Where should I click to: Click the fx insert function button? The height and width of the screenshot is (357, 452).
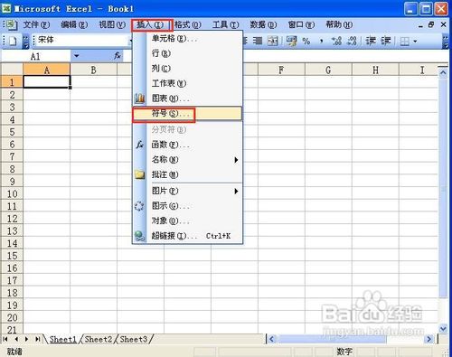click(118, 56)
